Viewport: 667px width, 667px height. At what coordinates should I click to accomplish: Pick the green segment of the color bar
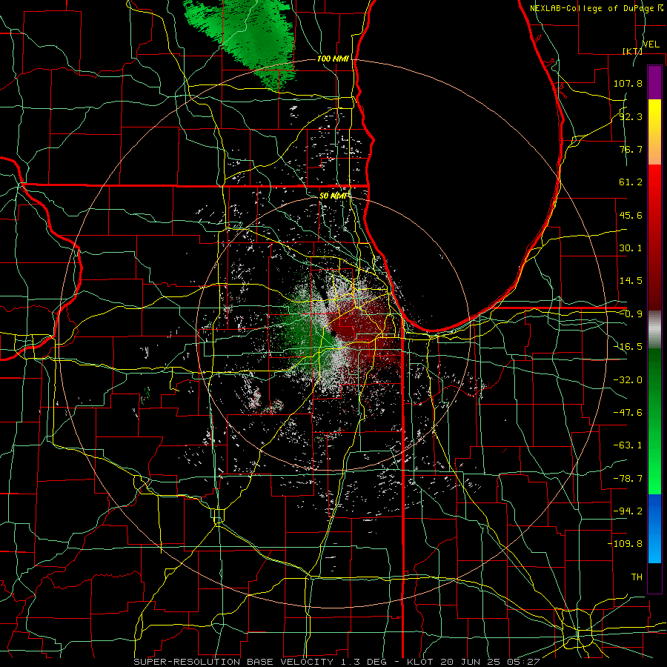[x=654, y=421]
